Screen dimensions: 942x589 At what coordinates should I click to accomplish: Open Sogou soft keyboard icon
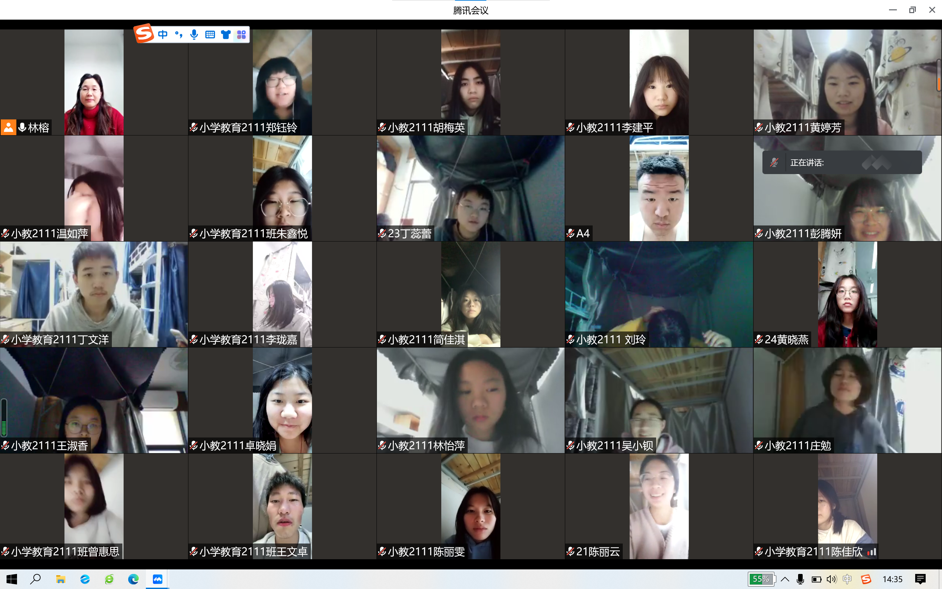tap(210, 35)
